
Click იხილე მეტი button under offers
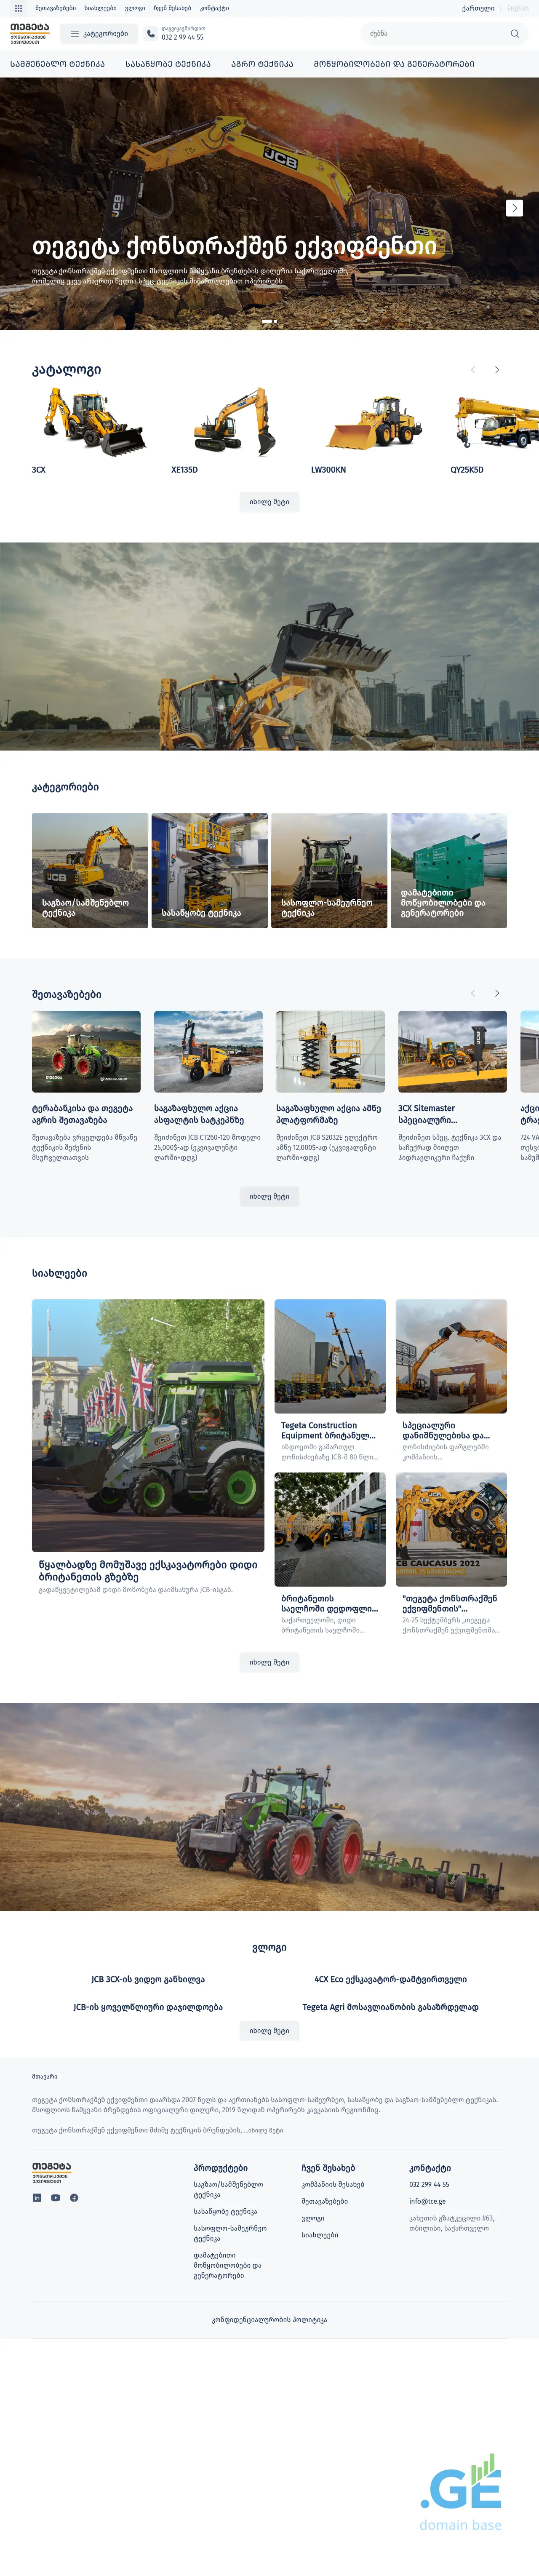pyautogui.click(x=269, y=1196)
